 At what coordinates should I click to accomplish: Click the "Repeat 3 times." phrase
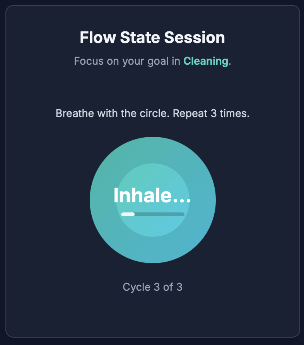[211, 114]
